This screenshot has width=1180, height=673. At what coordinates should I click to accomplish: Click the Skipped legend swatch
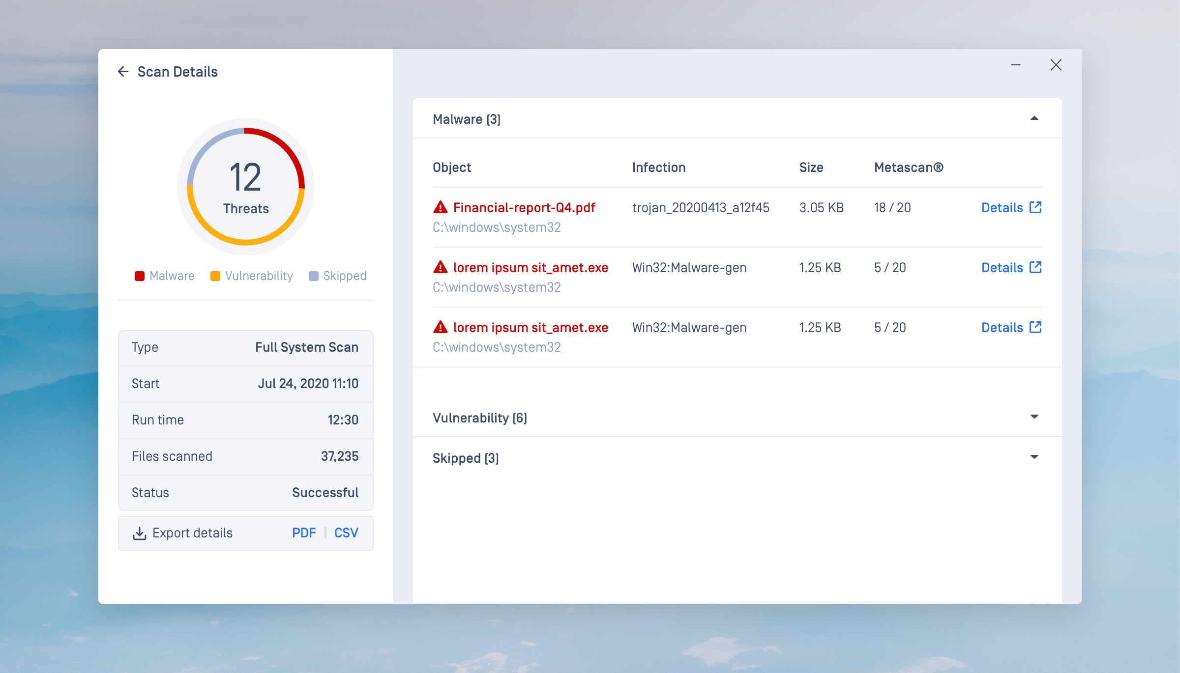(314, 276)
